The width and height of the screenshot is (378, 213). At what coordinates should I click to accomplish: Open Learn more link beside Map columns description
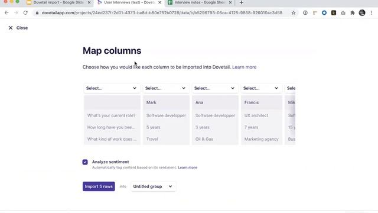coord(244,67)
